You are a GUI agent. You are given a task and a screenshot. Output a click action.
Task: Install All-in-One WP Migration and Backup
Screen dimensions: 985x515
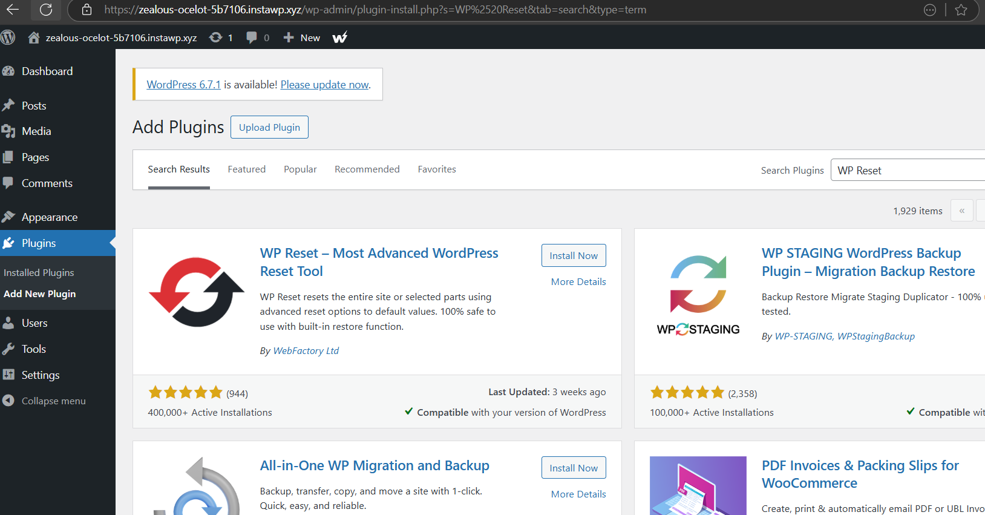[x=574, y=468]
